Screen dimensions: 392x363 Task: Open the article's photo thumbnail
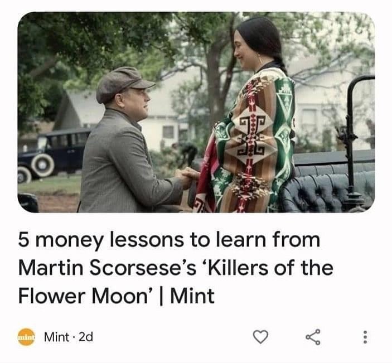[x=196, y=112]
